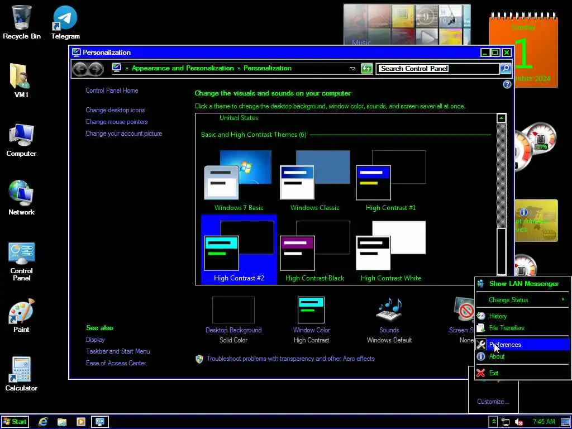Choose Exit in the LAN Messenger menu
The width and height of the screenshot is (572, 429).
click(x=522, y=373)
